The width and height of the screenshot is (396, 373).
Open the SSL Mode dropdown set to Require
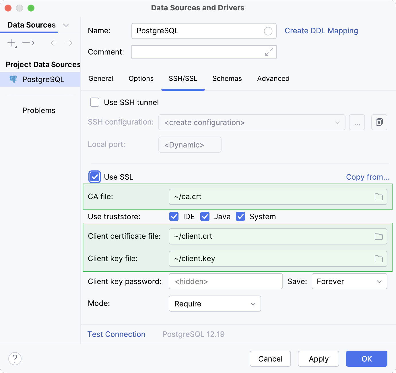pyautogui.click(x=215, y=304)
